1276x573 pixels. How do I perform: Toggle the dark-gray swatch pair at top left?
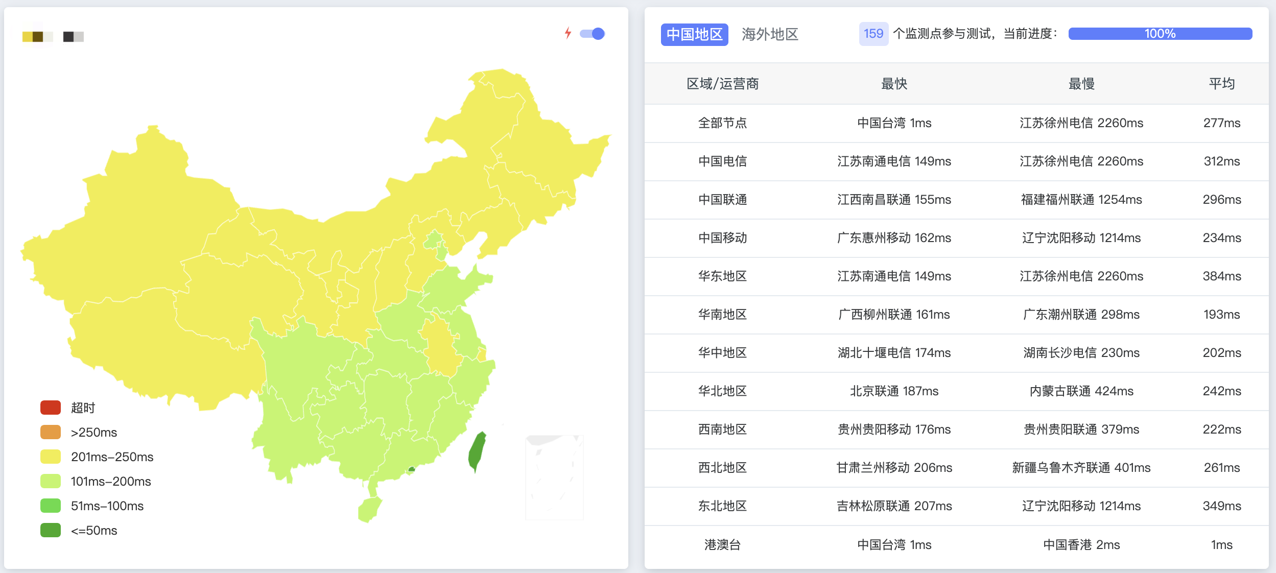pos(73,36)
